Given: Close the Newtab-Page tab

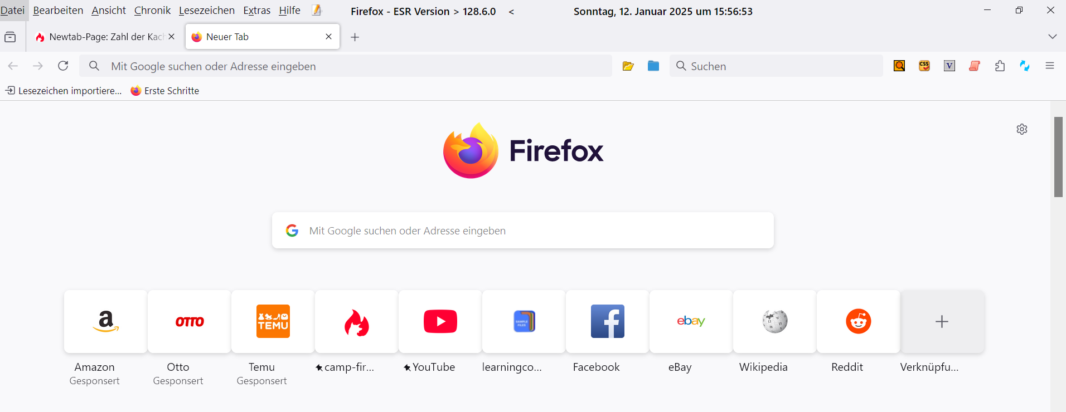Looking at the screenshot, I should coord(172,37).
